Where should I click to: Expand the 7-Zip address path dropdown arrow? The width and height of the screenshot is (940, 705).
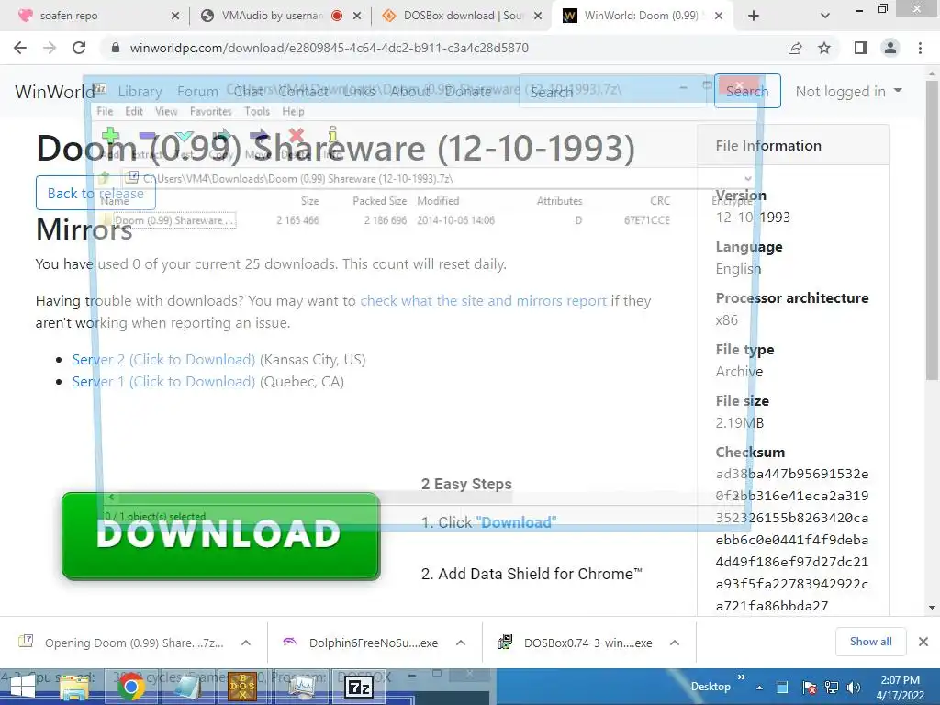747,179
